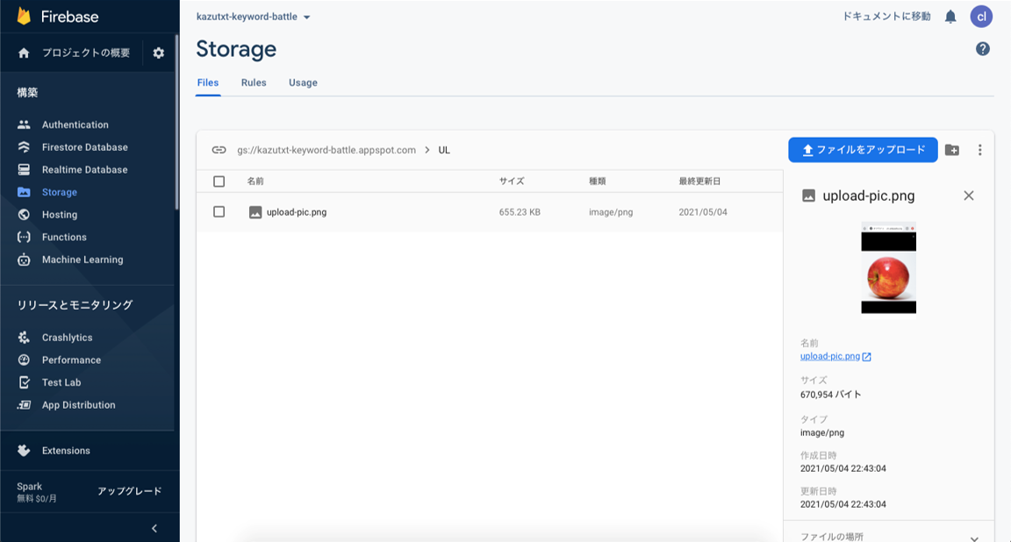
Task: Copy the bucket link icon
Action: tap(219, 150)
